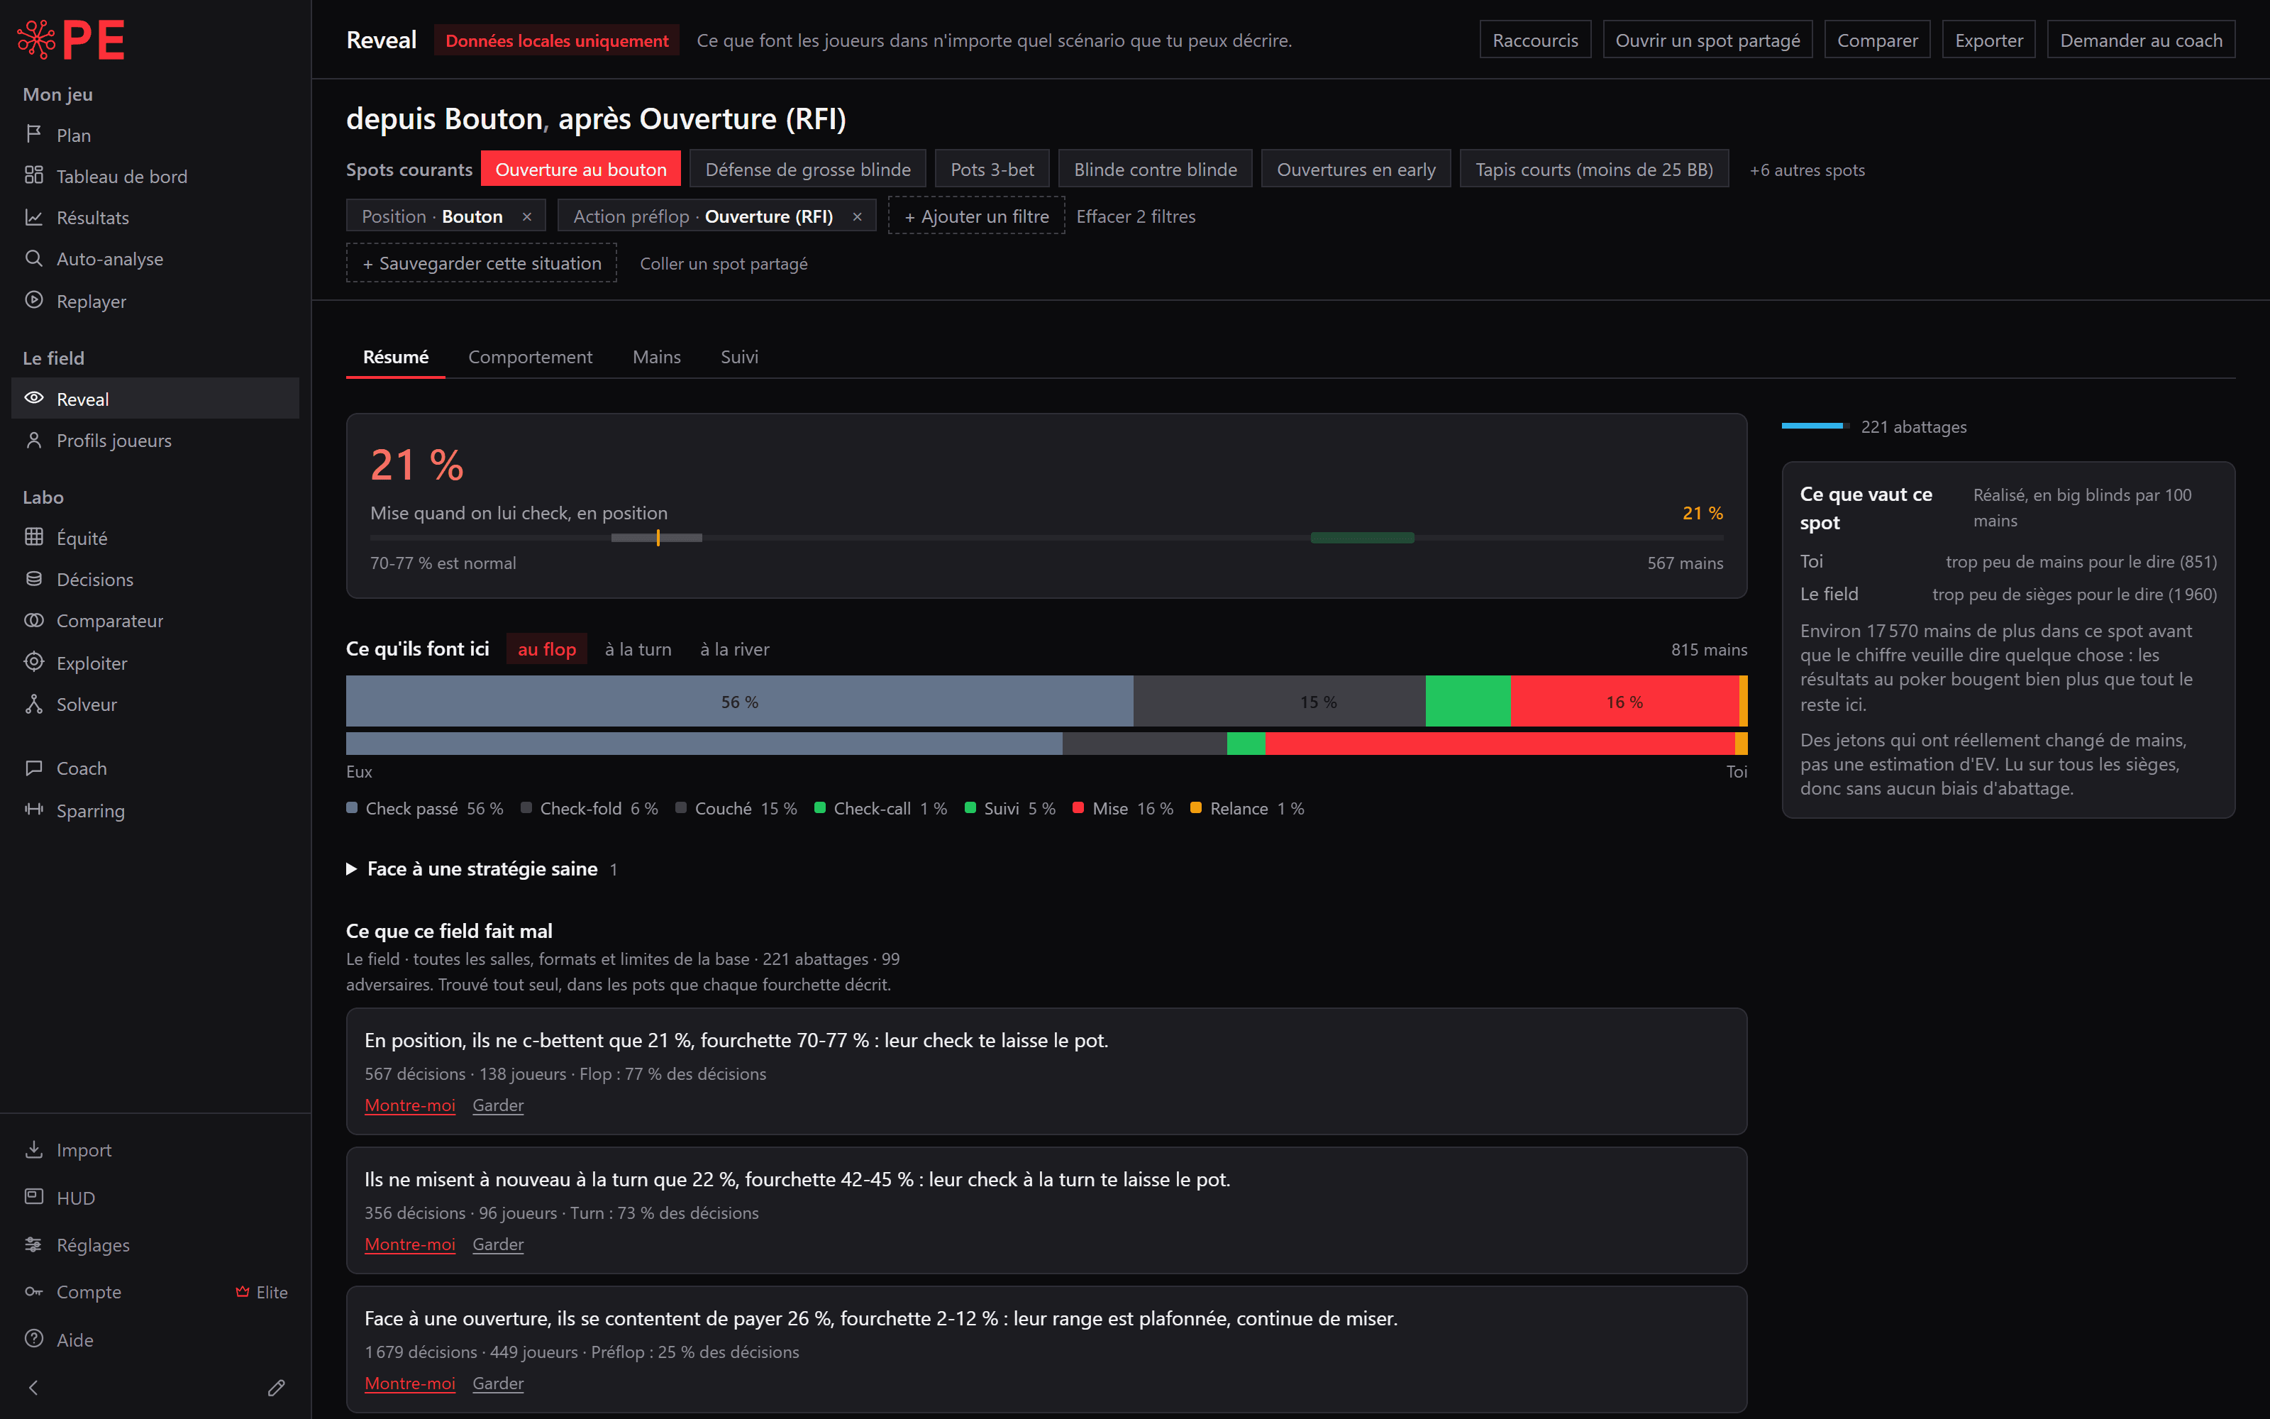The image size is (2270, 1419).
Task: Open Décisions database icon
Action: pyautogui.click(x=34, y=578)
